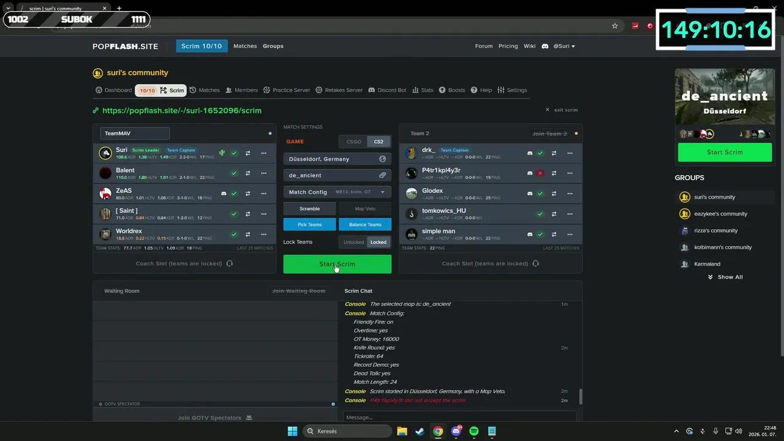Click the swap arrows for P4tr1kpl4y3r

pyautogui.click(x=554, y=173)
